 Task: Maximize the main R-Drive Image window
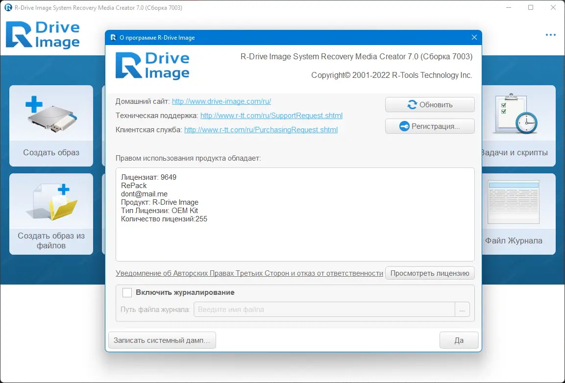pyautogui.click(x=531, y=7)
